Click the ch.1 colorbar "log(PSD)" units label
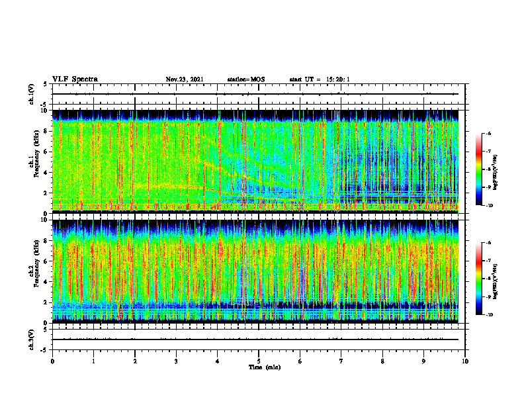524x405 pixels. tap(496, 173)
